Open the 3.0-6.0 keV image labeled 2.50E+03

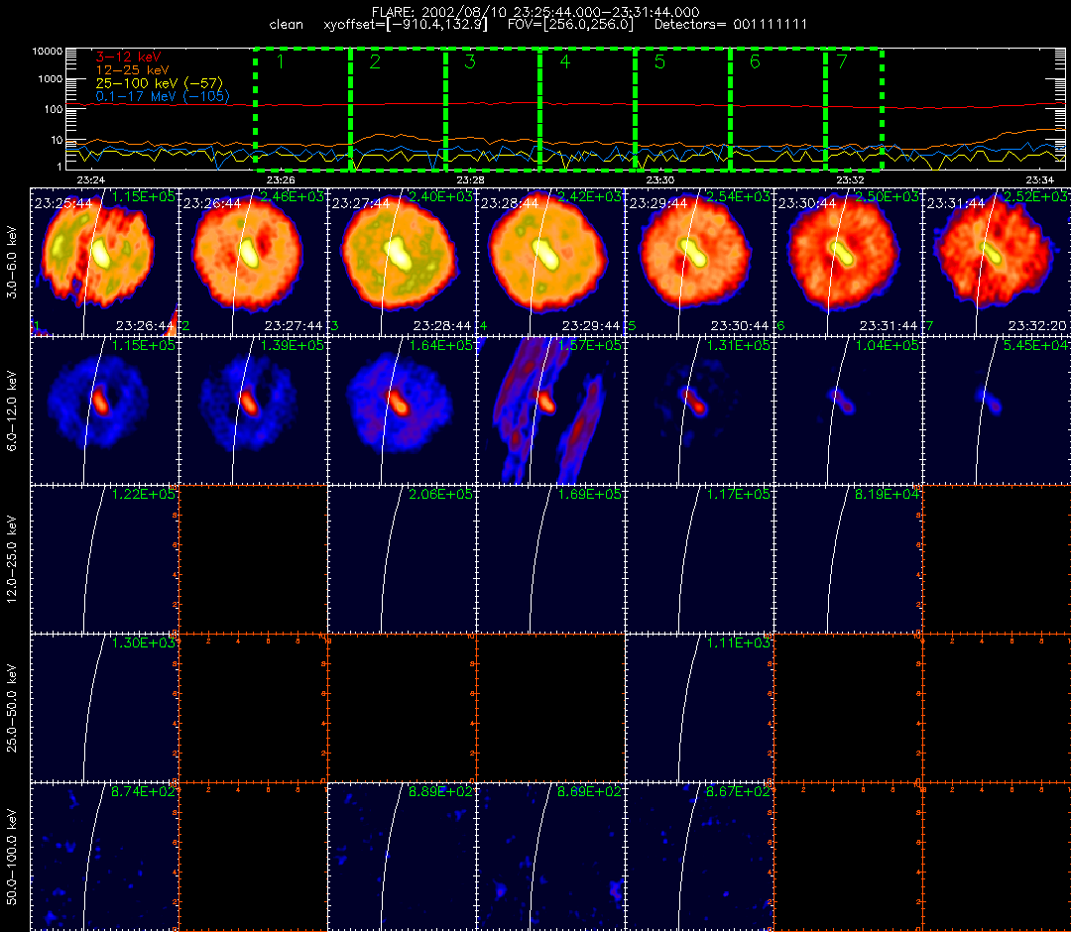848,262
